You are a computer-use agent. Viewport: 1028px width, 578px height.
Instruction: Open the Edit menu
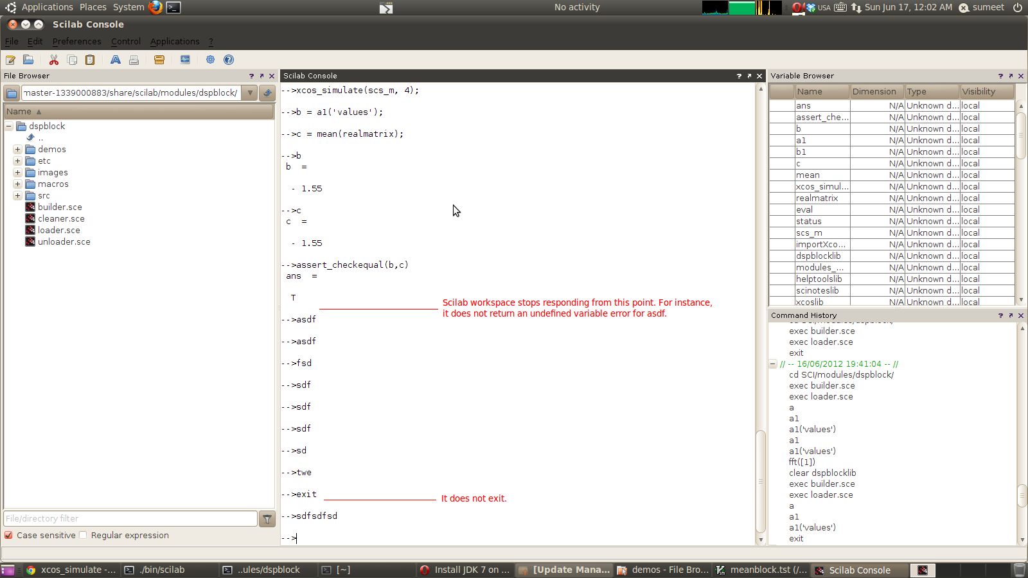(35, 41)
